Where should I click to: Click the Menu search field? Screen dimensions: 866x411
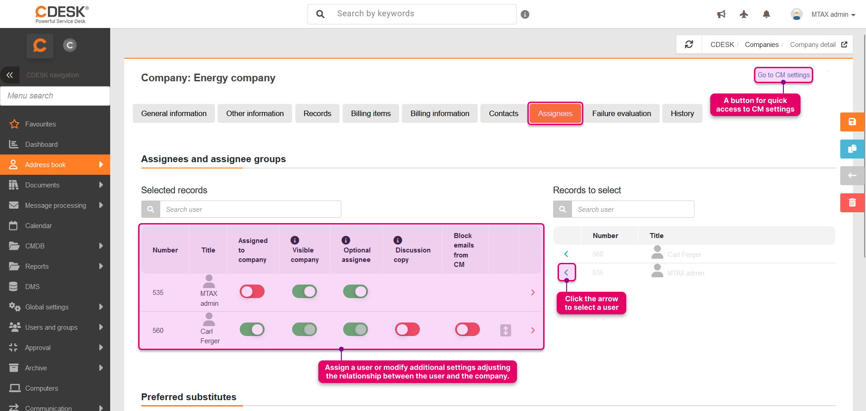point(55,96)
